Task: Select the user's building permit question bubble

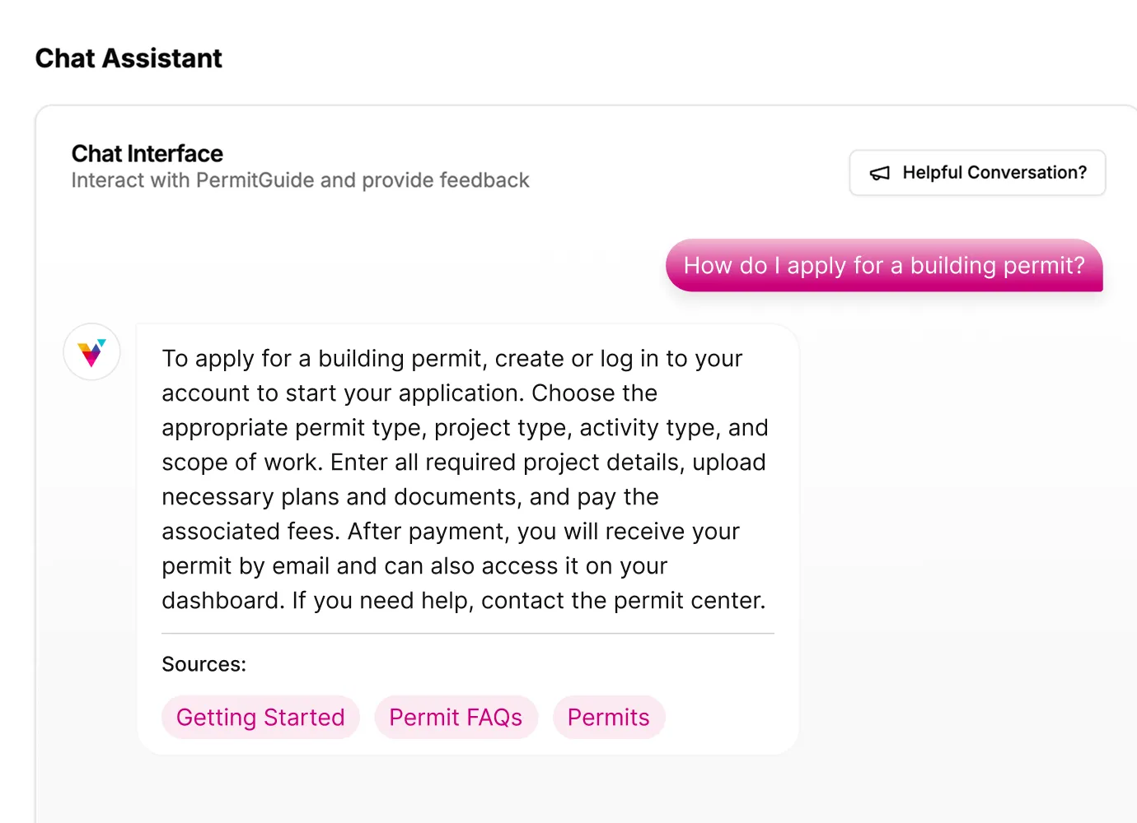Action: click(884, 265)
